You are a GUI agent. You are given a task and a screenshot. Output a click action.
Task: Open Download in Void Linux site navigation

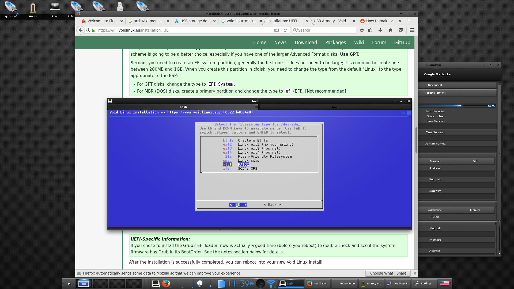[306, 43]
